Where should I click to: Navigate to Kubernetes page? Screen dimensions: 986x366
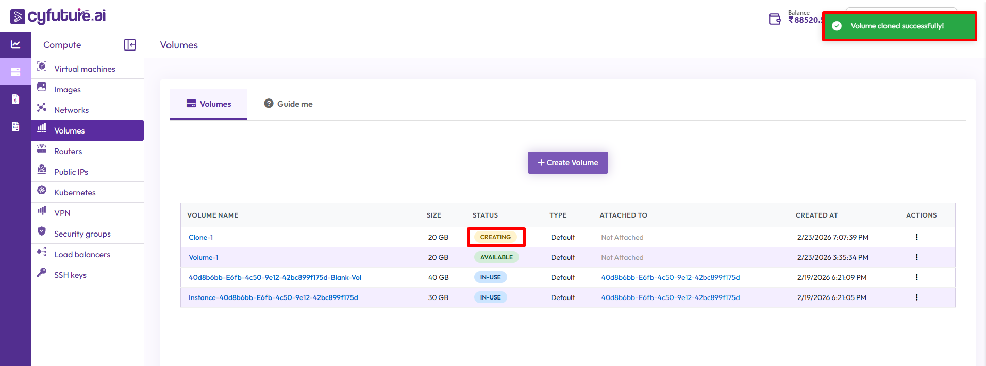click(75, 192)
